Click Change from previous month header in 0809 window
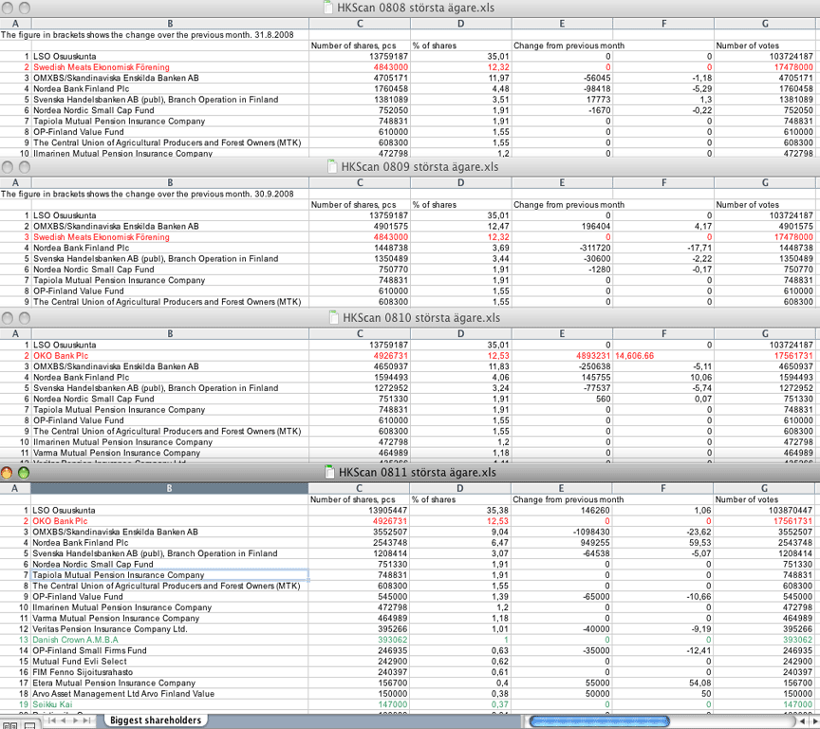The height and width of the screenshot is (729, 820). point(569,204)
